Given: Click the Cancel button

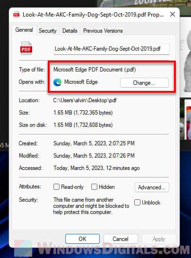Looking at the screenshot, I should point(121,239).
